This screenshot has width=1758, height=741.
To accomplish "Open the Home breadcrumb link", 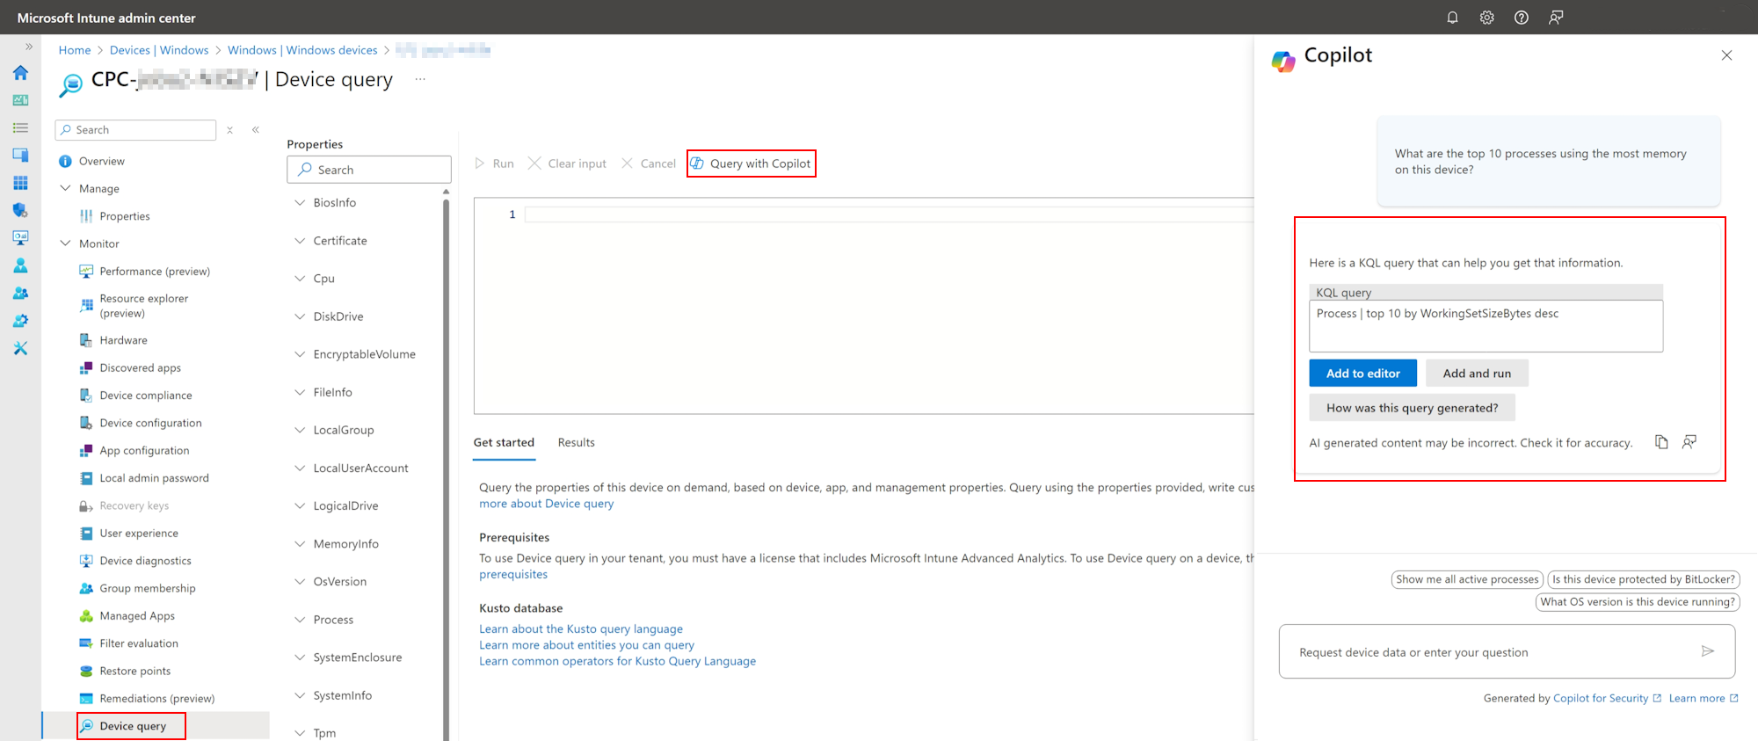I will point(75,50).
